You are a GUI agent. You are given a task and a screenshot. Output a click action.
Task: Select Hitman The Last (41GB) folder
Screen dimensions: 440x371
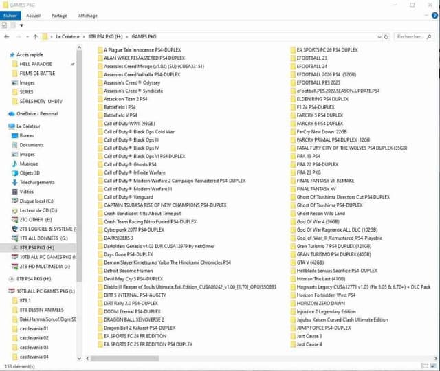[x=321, y=279]
